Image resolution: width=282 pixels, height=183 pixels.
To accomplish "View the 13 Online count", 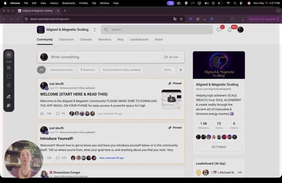I will tap(219, 125).
